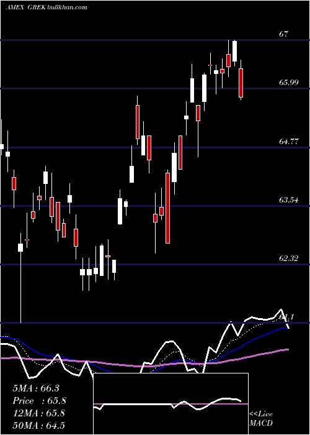Image resolution: width=310 pixels, height=435 pixels.
Task: Click the 61.1 price level label
Action: pyautogui.click(x=287, y=316)
